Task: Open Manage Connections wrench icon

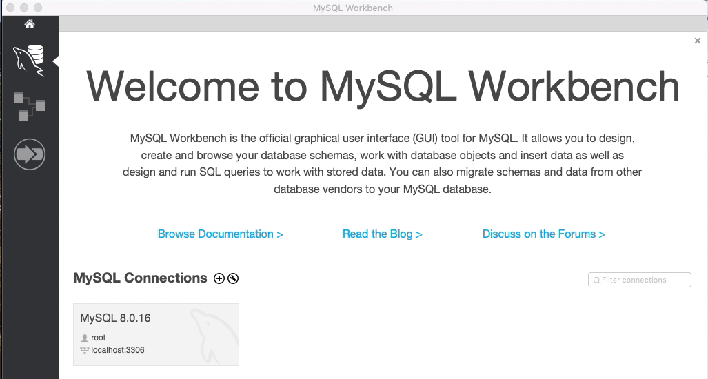Action: tap(233, 278)
